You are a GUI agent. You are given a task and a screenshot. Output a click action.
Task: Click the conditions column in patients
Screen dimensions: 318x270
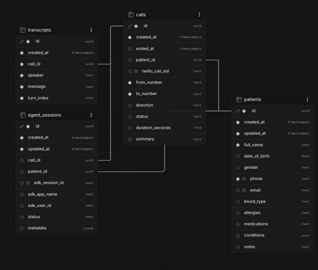point(273,235)
